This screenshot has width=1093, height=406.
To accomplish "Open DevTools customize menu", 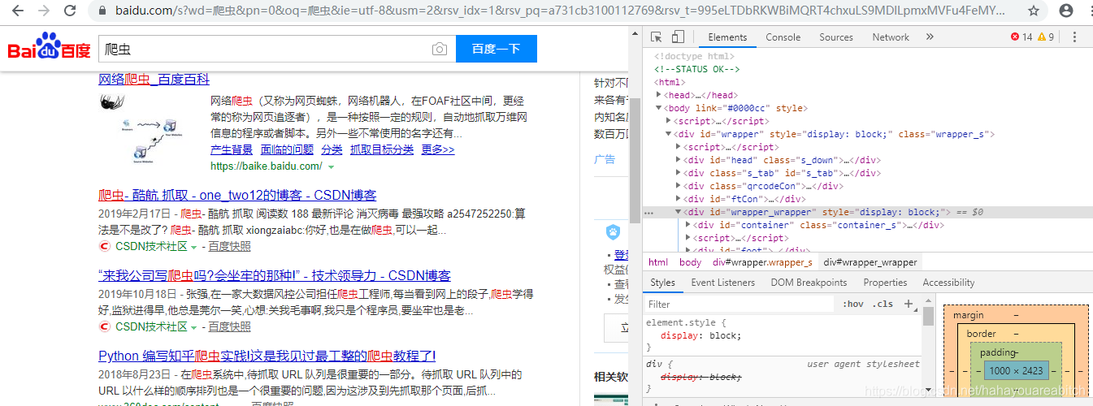I will 1075,37.
